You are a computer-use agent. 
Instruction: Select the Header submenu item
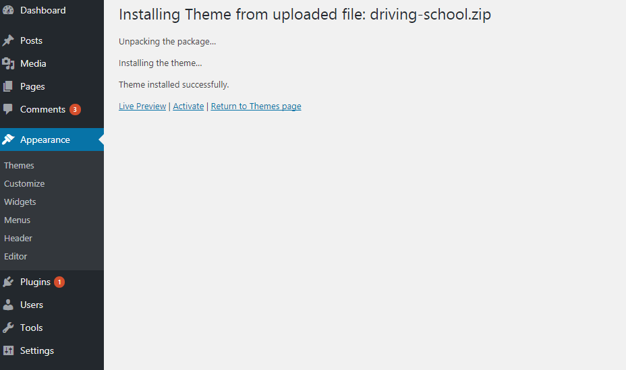click(x=18, y=239)
